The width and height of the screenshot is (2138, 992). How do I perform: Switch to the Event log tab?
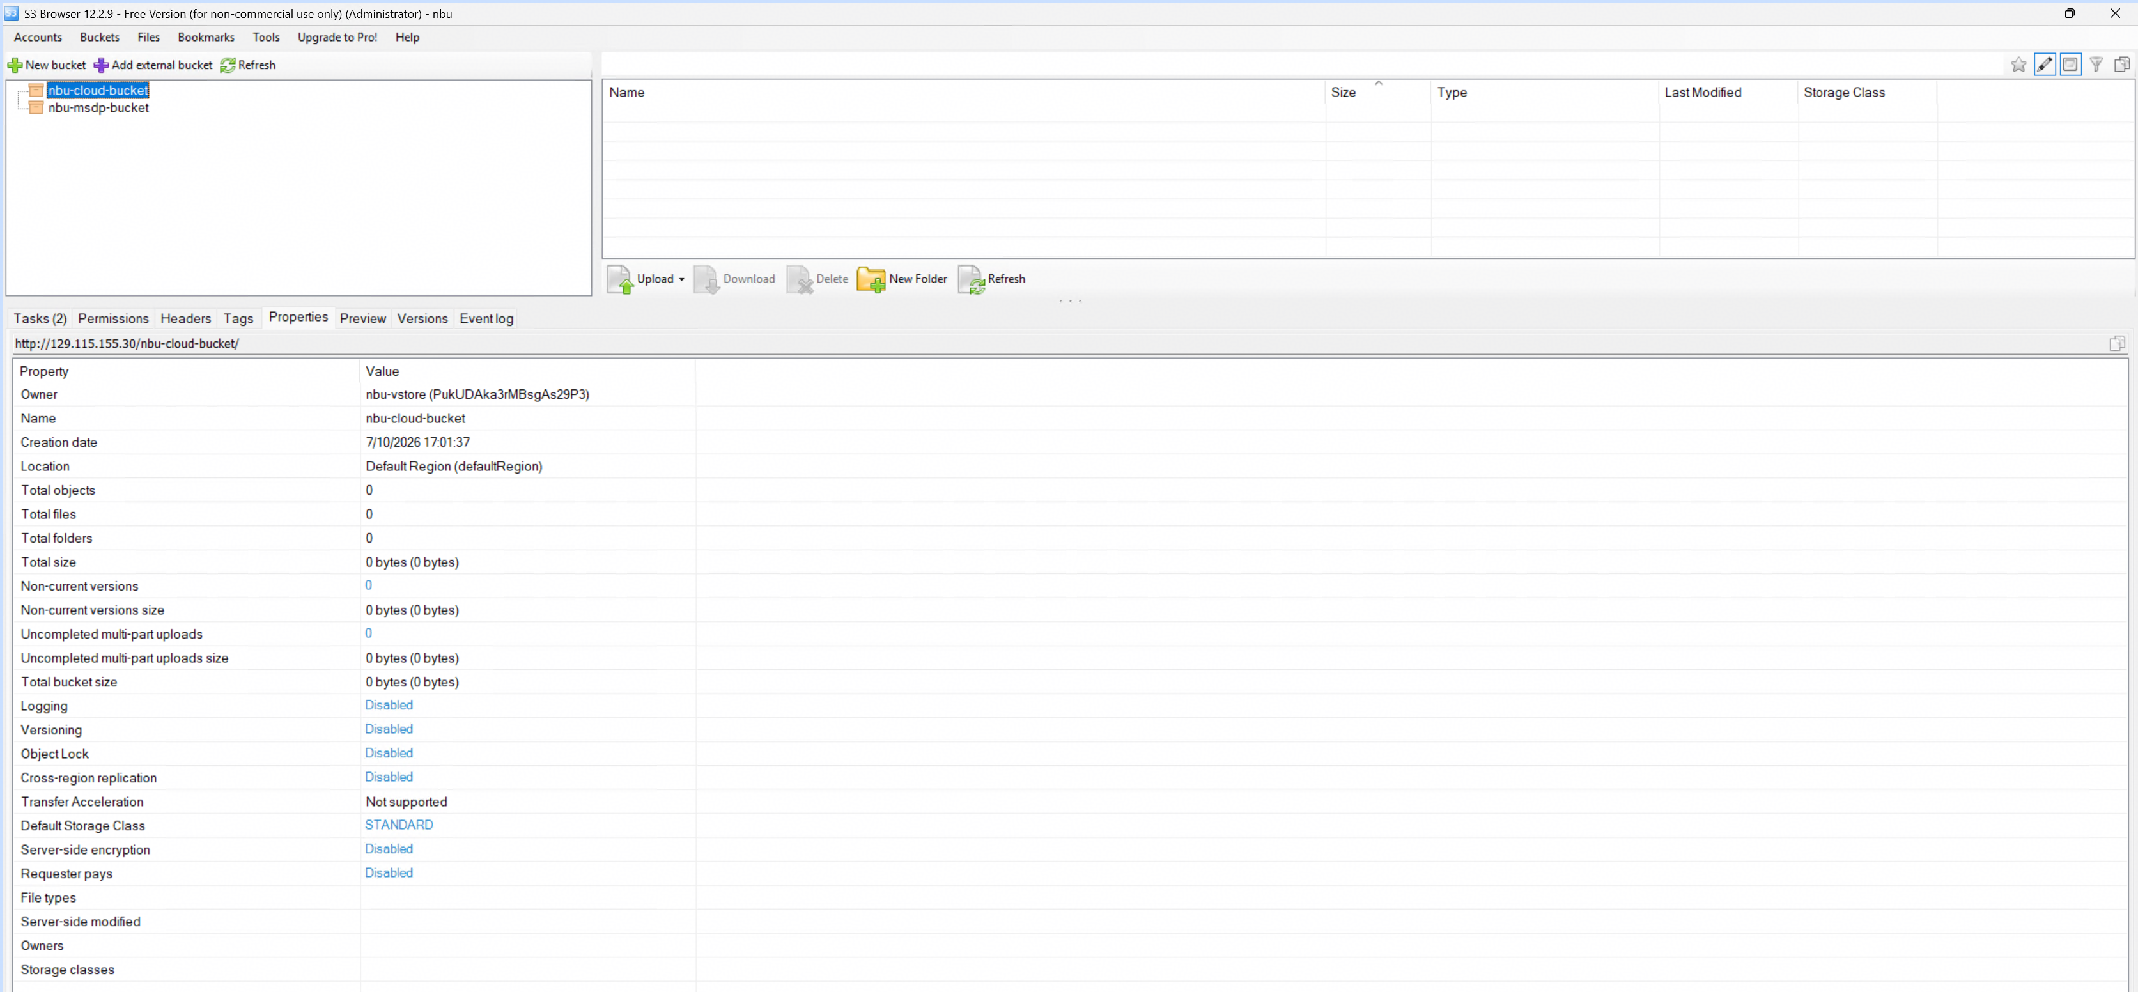click(x=486, y=319)
